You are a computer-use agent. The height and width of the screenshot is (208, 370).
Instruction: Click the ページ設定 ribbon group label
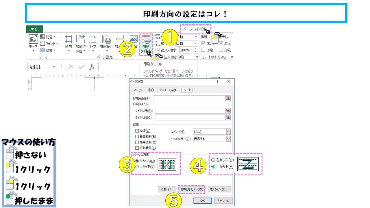105,57
